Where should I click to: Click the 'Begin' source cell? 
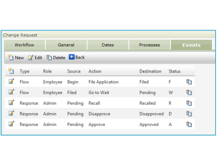pyautogui.click(x=73, y=82)
